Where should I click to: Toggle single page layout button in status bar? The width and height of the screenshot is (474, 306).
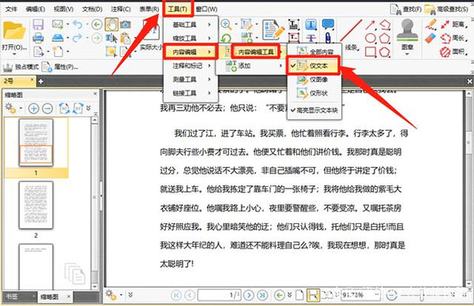tap(299, 295)
